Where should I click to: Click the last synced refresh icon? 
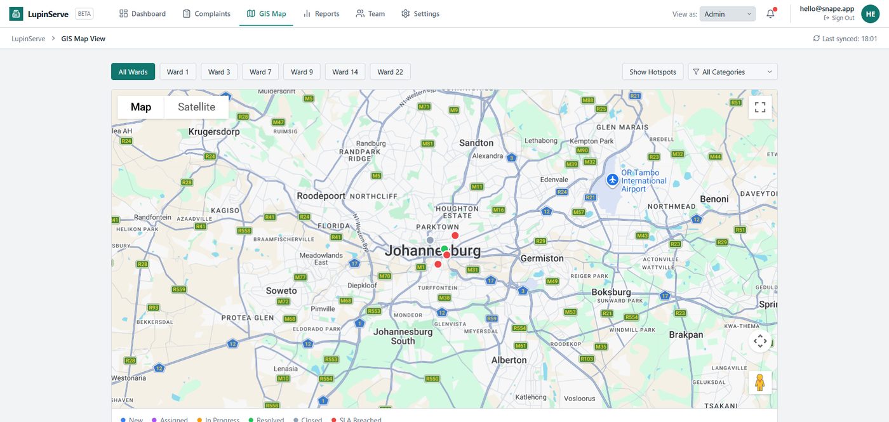(x=817, y=39)
